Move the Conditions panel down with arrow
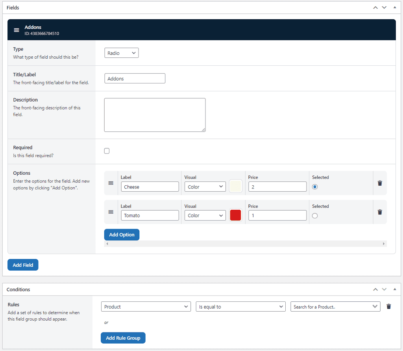This screenshot has width=403, height=351. (385, 289)
